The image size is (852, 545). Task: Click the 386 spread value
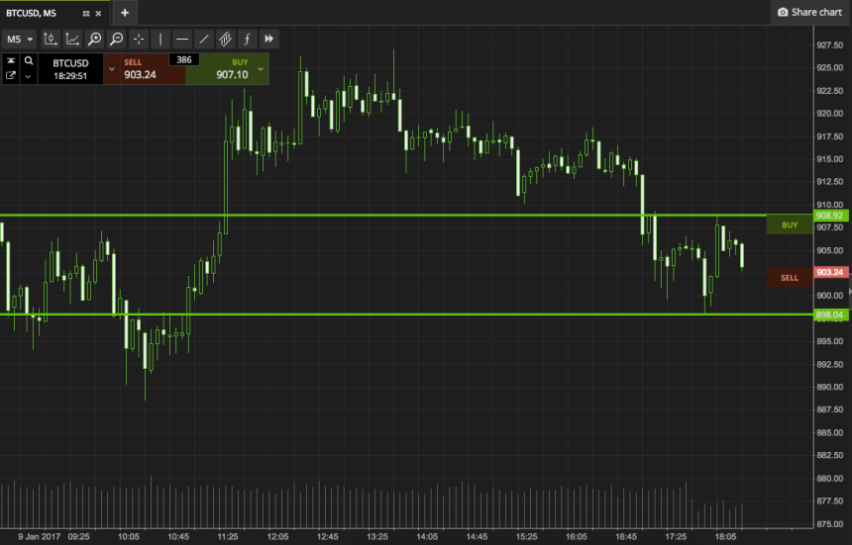(184, 59)
